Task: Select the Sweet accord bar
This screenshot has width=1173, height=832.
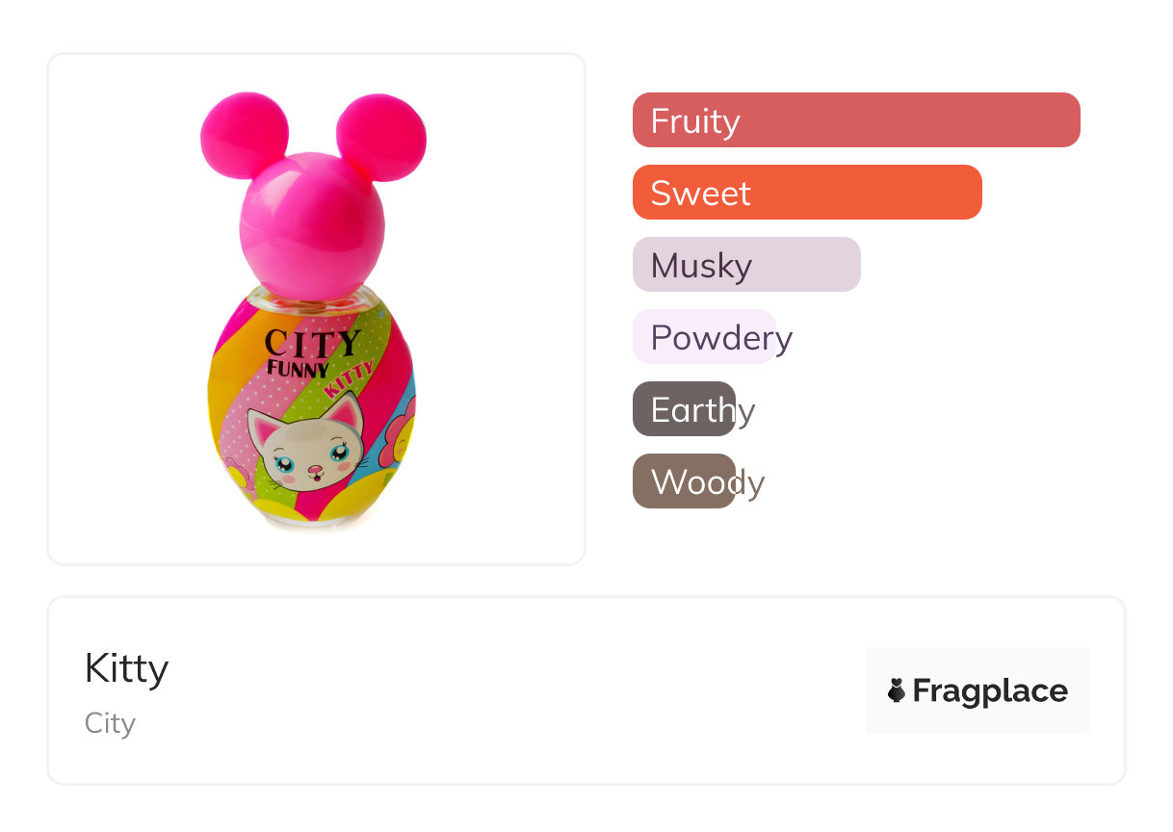Action: [x=807, y=193]
